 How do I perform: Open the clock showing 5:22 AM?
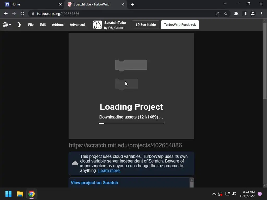[x=247, y=194]
